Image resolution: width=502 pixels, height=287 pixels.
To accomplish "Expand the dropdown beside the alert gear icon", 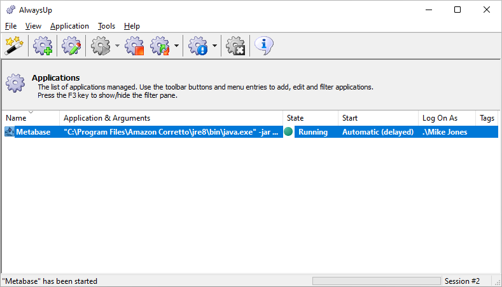I will tap(214, 46).
